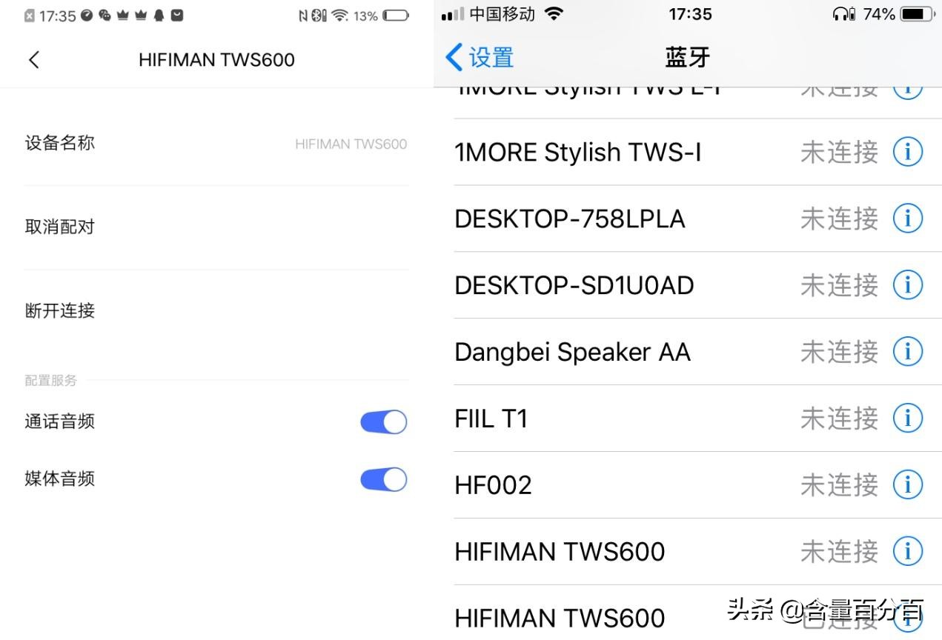
Task: Turn off the 媒体音频 toggle
Action: click(383, 479)
